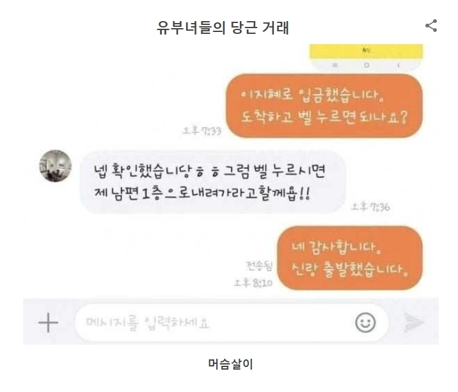Viewport: 458px width, 392px height.
Task: Tap the back icon in screenshot thumbnail
Action: click(x=398, y=65)
